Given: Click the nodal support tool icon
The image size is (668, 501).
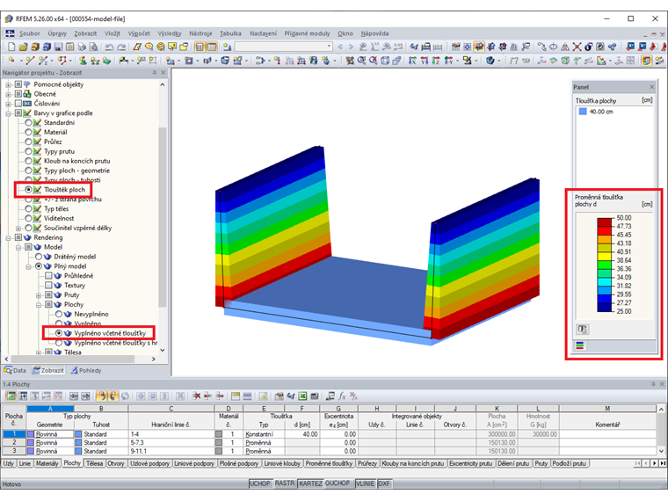Looking at the screenshot, I should pyautogui.click(x=83, y=61).
